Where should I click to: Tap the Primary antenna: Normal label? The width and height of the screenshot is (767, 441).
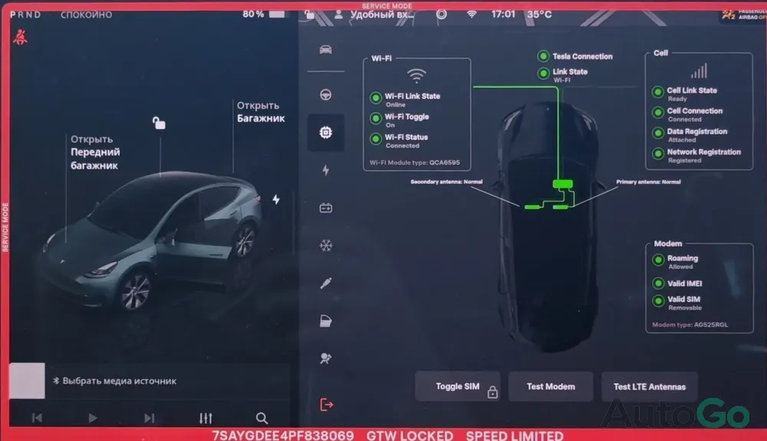pos(648,182)
